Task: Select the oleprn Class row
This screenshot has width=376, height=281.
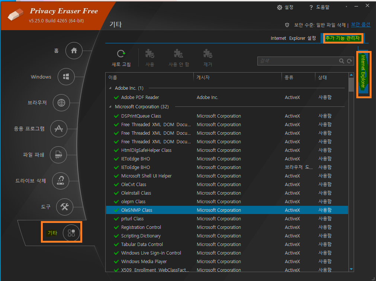Action: 227,202
